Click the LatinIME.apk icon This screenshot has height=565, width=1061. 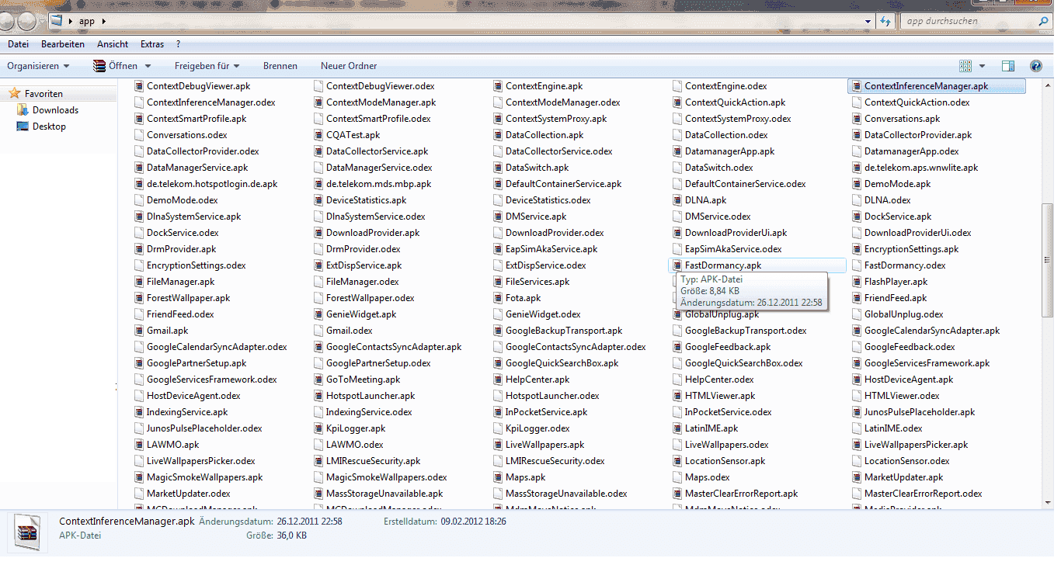pyautogui.click(x=677, y=428)
